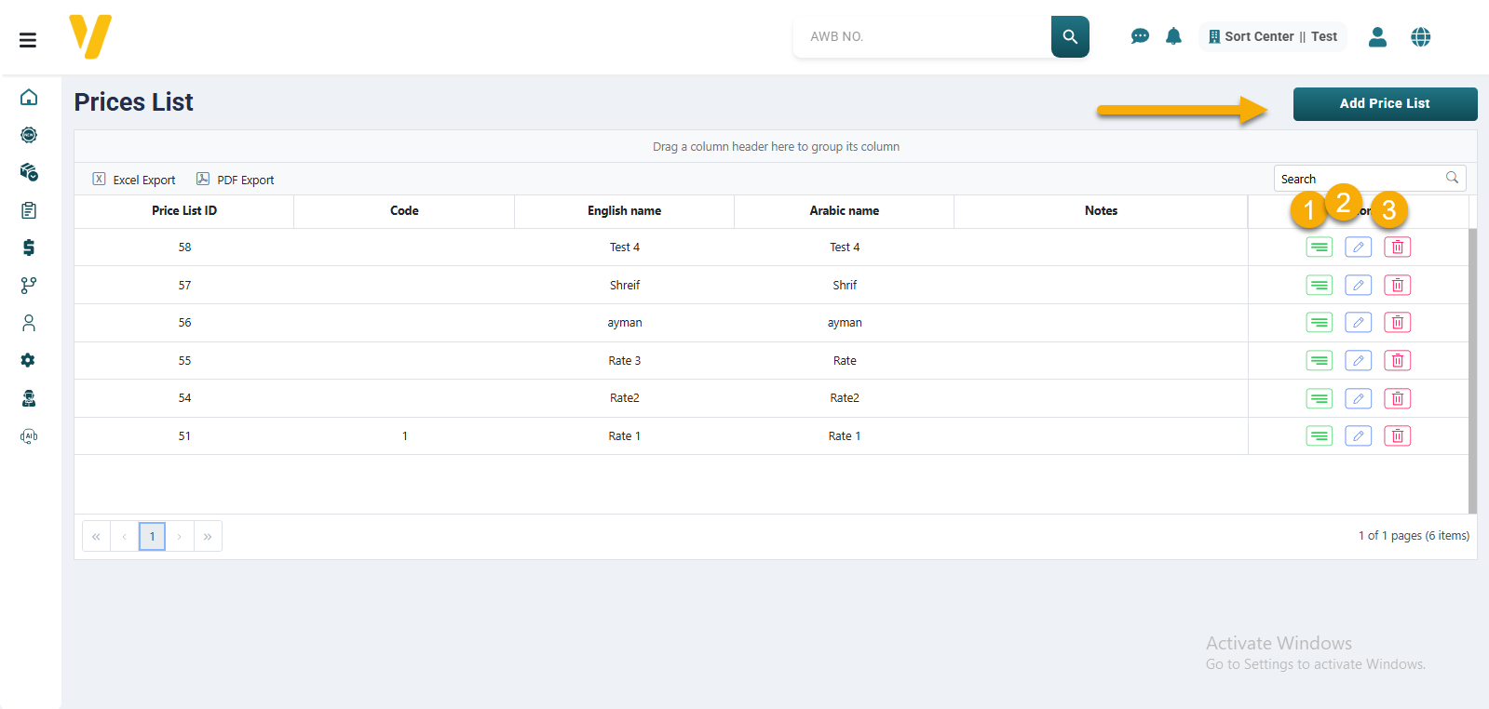Select Arabic name cell Shrif
Viewport: 1489px width, 709px height.
tap(844, 285)
